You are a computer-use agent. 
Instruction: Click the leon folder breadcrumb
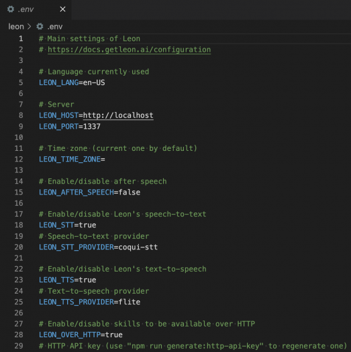[16, 27]
